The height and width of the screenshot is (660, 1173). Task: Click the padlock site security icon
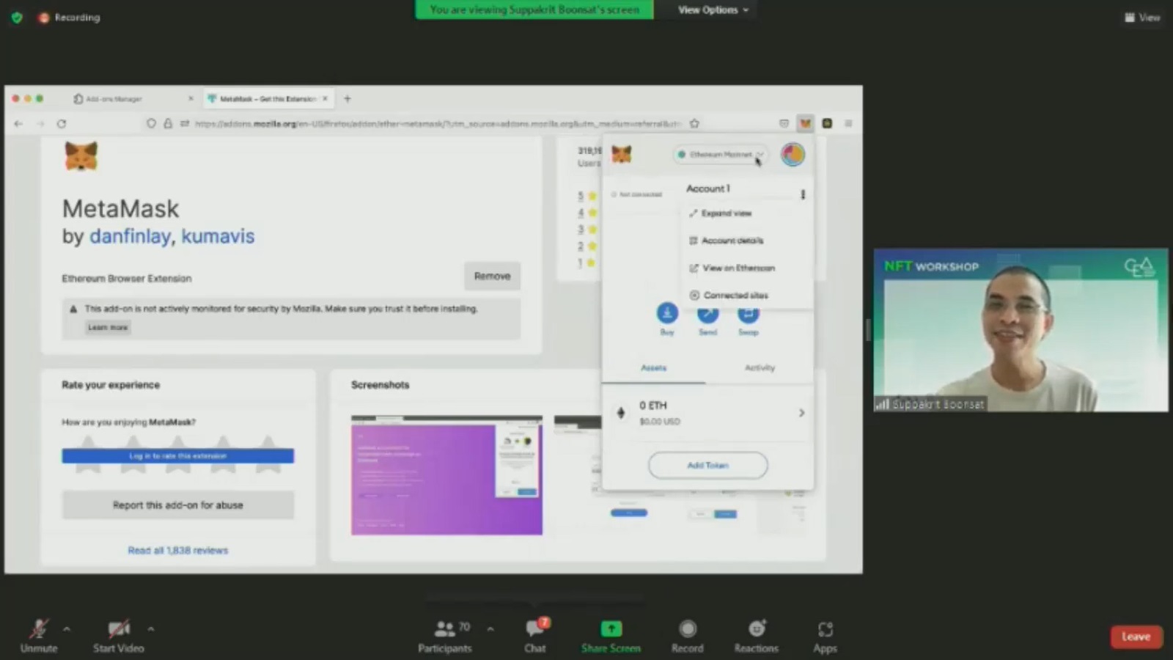pos(168,123)
